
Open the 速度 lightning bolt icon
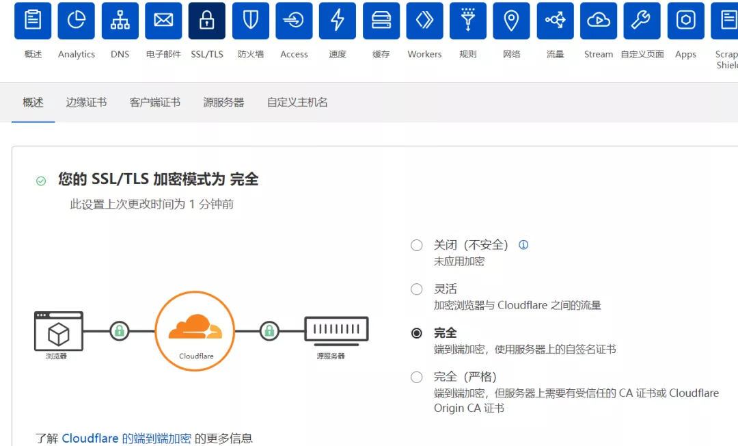tap(338, 21)
